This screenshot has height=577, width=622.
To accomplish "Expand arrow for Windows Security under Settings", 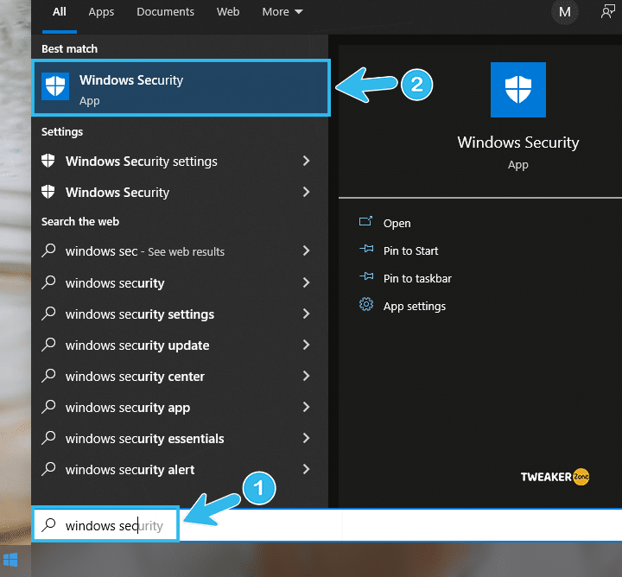I will (x=306, y=192).
